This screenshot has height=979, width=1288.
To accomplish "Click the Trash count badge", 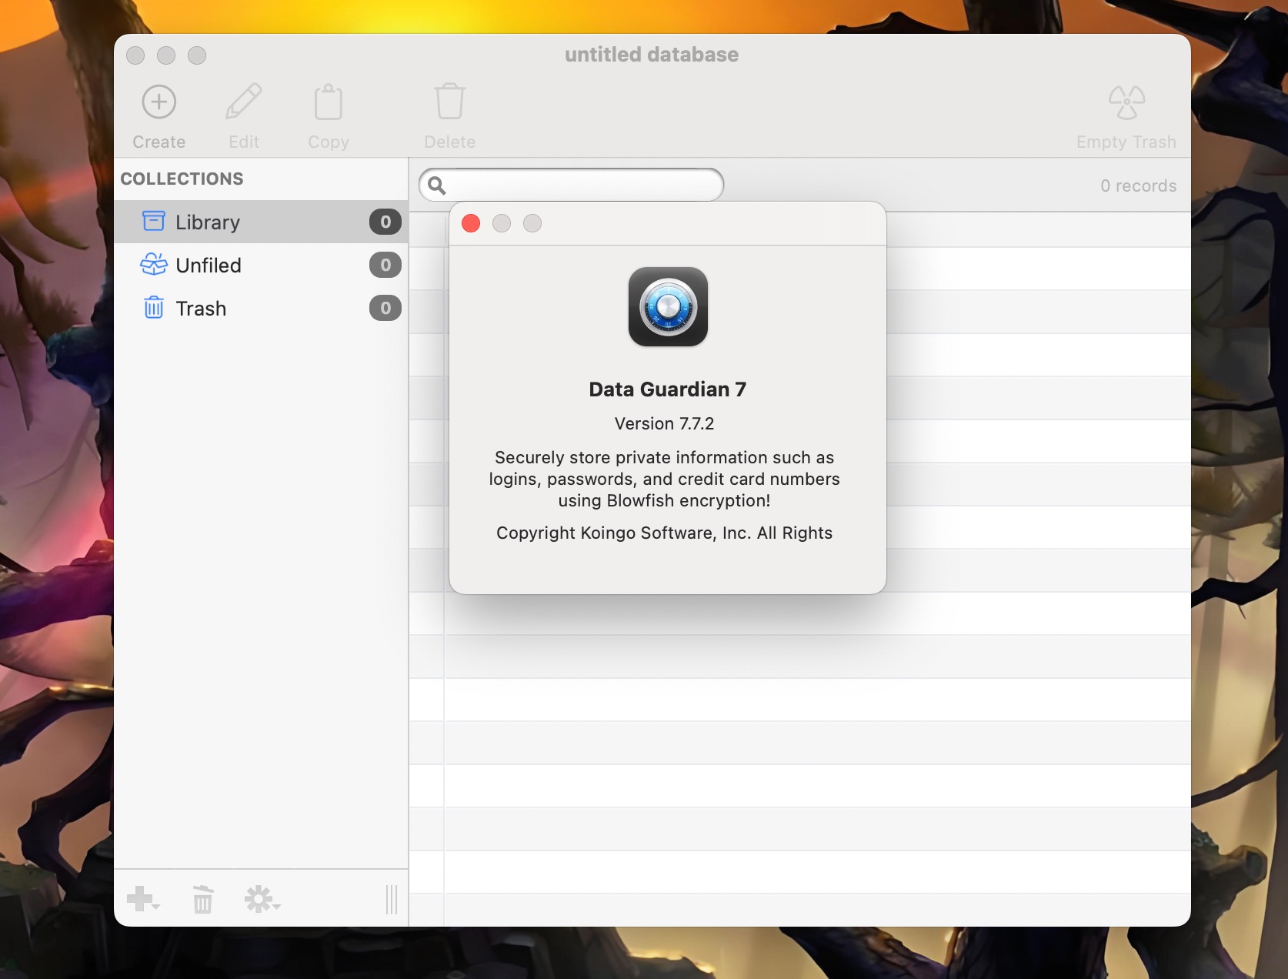I will (385, 308).
